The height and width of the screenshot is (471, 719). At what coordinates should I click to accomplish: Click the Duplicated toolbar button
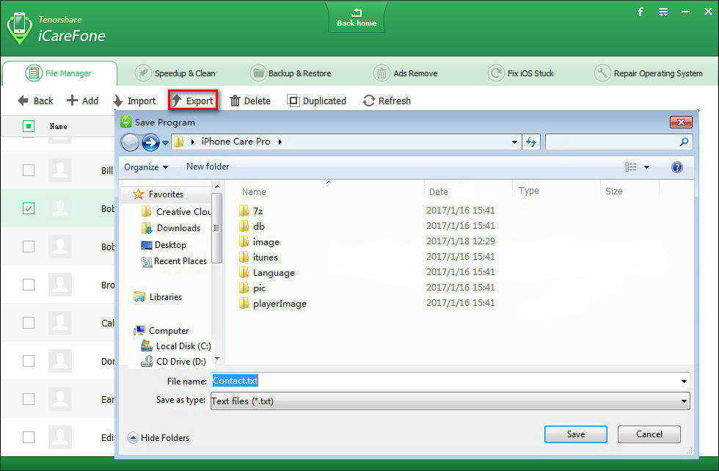[x=316, y=101]
